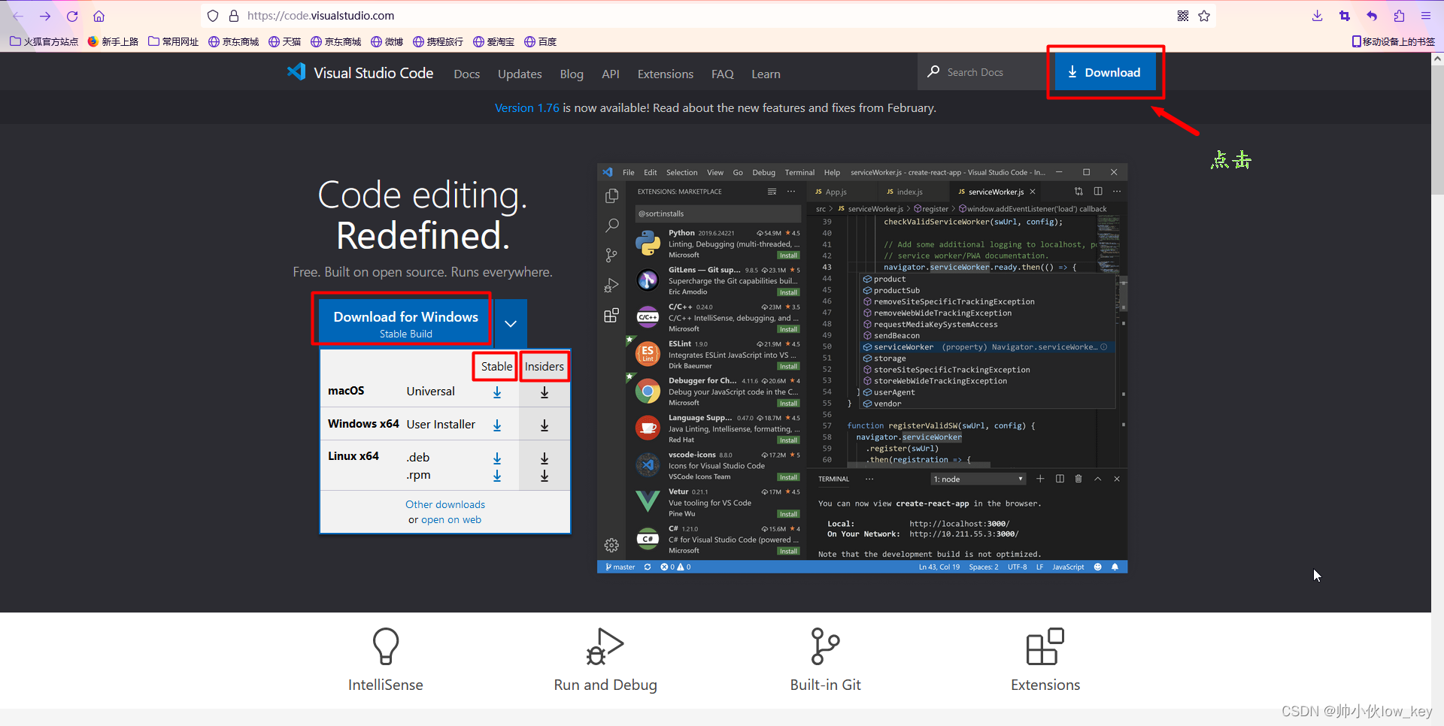Click the IntelliSense label

[386, 685]
